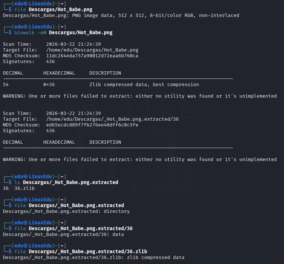This screenshot has height=264, width=284.
Task: Click the MD5 checksum 11dc264eda757a90012d72eaa6b760ca
Action: 92,56
